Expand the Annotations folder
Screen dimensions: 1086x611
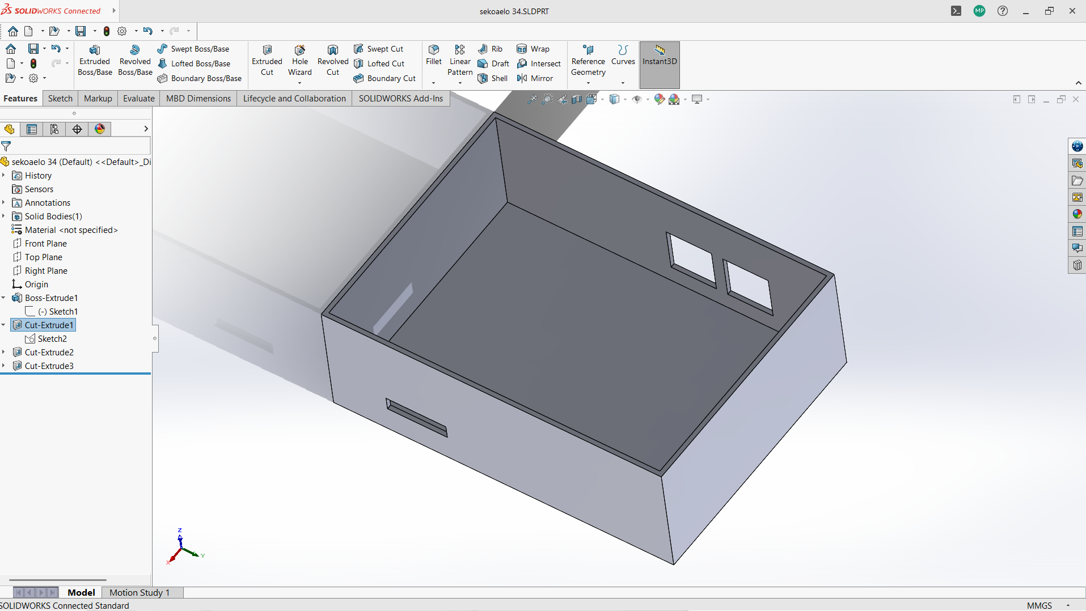pyautogui.click(x=3, y=203)
